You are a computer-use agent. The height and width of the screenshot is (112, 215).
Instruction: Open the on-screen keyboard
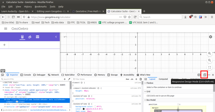(3, 71)
